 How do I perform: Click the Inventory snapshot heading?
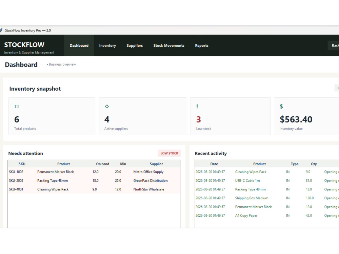pyautogui.click(x=35, y=89)
